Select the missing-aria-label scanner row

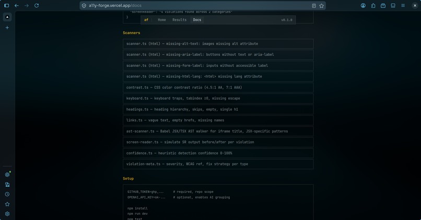coord(218,55)
